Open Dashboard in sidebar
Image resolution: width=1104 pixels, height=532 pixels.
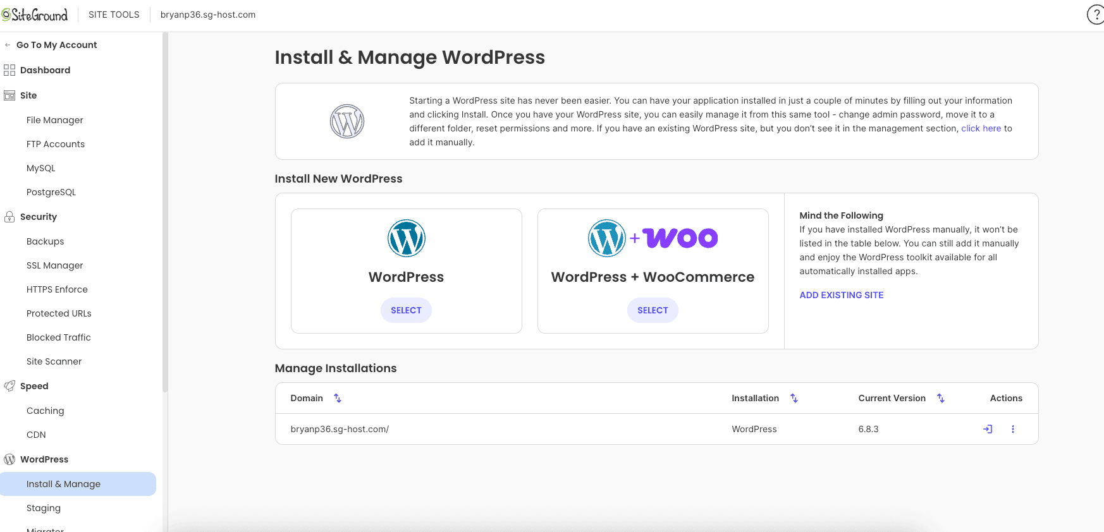coord(45,70)
